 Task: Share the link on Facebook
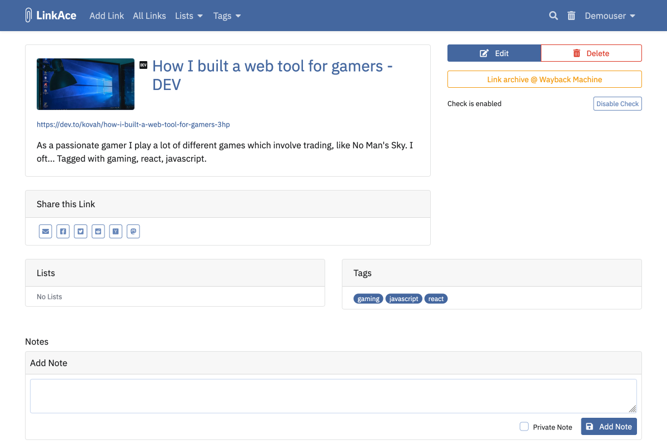pyautogui.click(x=63, y=231)
